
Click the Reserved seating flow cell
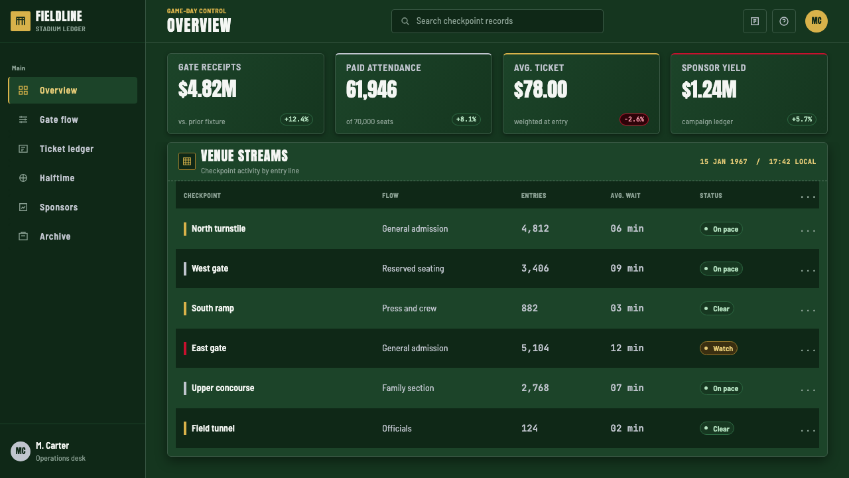413,268
